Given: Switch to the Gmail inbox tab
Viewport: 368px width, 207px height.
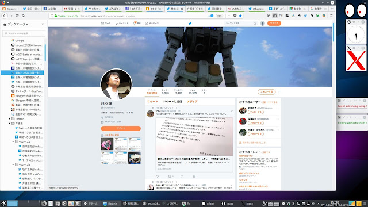Looking at the screenshot, I should (72, 9).
